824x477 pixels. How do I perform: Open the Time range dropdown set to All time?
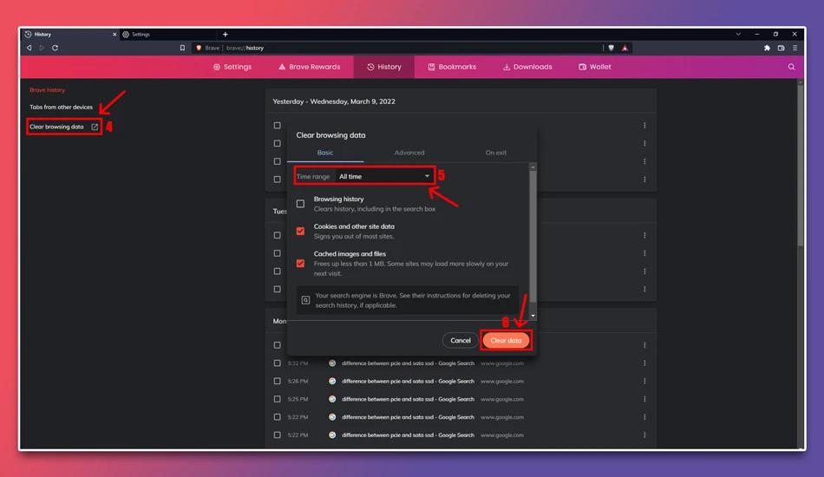coord(384,177)
